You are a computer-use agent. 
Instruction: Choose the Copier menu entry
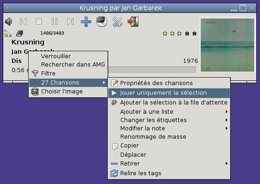pyautogui.click(x=169, y=146)
